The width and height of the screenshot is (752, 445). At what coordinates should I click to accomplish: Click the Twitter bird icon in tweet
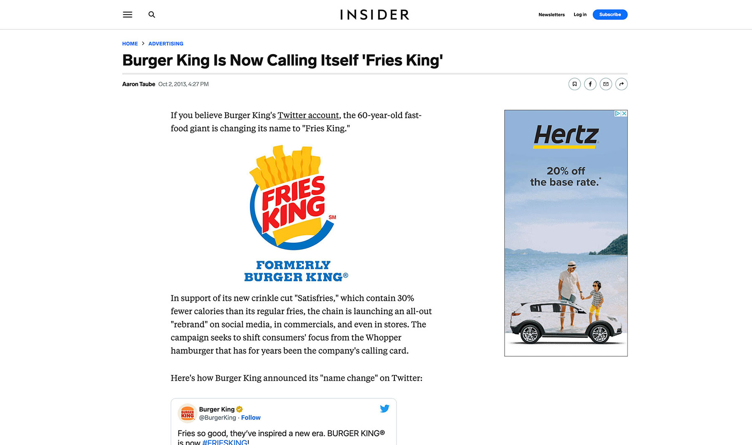click(384, 409)
